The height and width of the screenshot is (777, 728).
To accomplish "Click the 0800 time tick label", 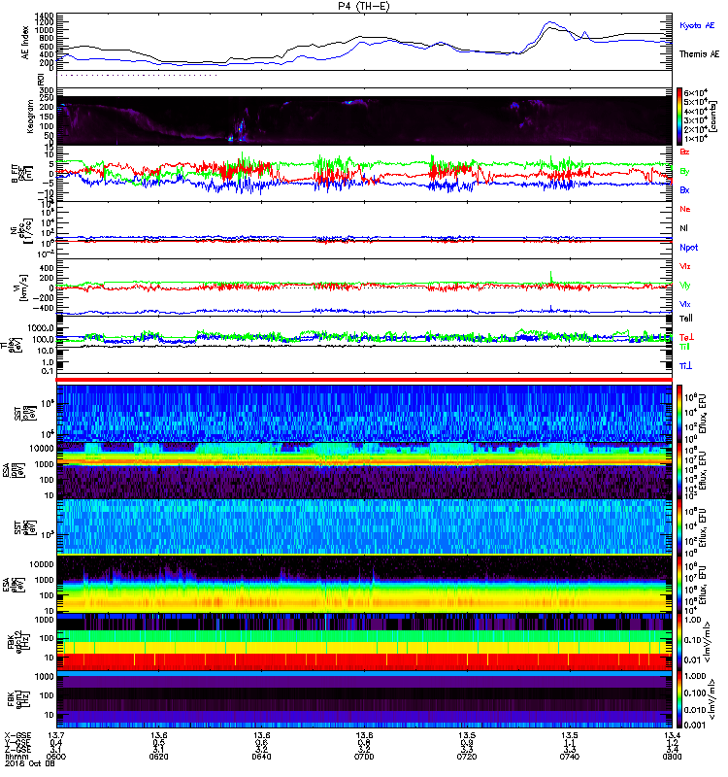I will 672,757.
